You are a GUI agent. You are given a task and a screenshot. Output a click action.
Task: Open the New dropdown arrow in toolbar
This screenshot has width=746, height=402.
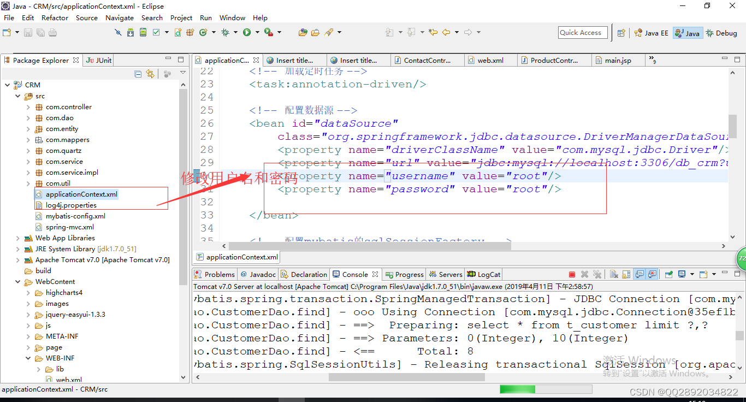[x=17, y=32]
